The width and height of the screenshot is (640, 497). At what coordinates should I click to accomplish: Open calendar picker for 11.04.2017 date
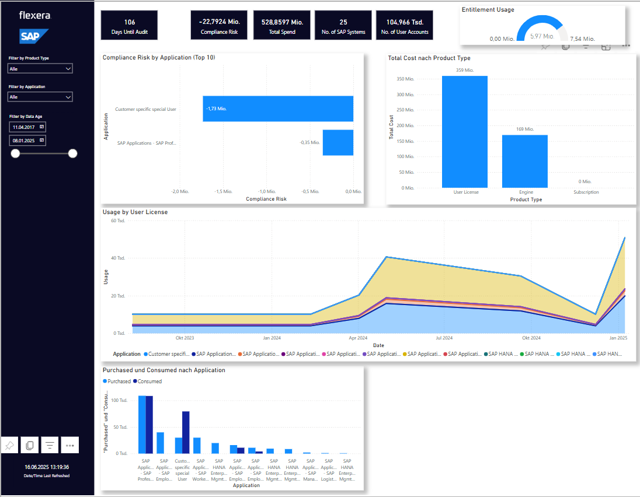[x=41, y=127]
